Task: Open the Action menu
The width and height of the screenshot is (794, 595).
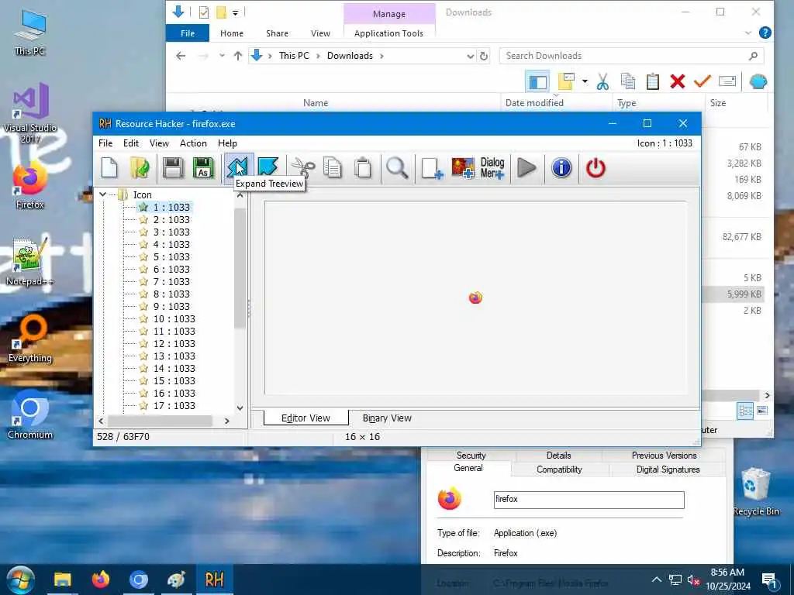Action: [x=193, y=143]
